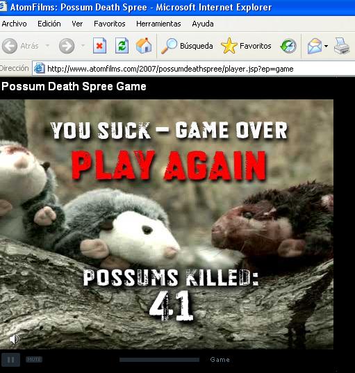Expand the mail button dropdown arrow
Screen dimensions: 355x373
pyautogui.click(x=326, y=46)
